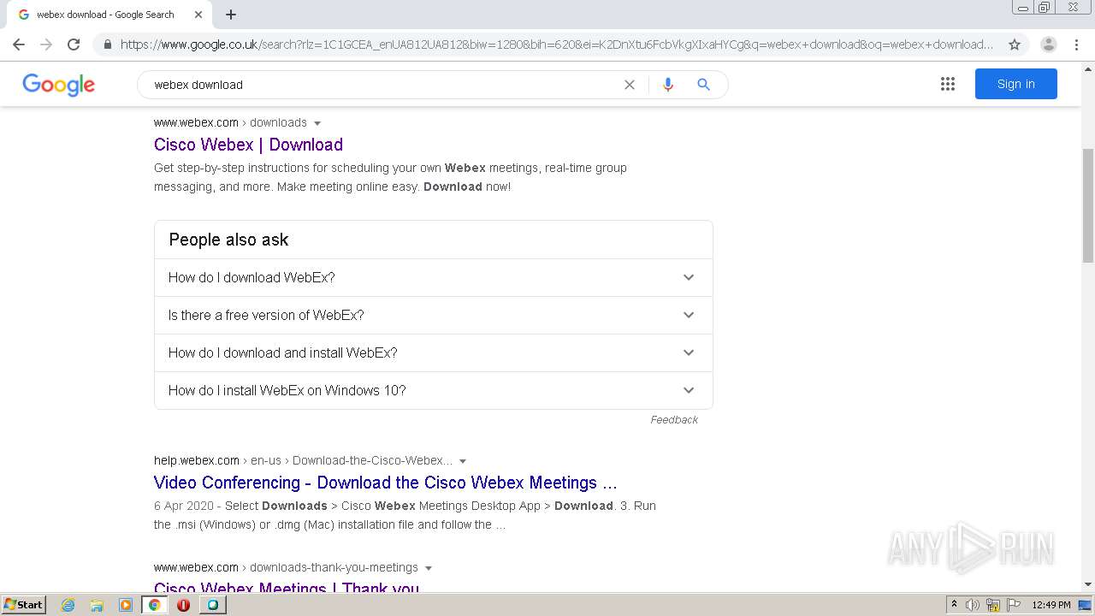
Task: Expand 'How do I download WebEx?' question
Action: pos(433,277)
